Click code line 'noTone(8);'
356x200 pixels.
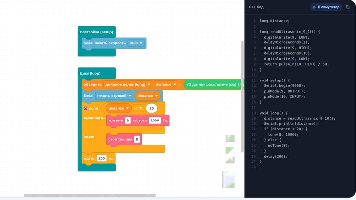279,145
